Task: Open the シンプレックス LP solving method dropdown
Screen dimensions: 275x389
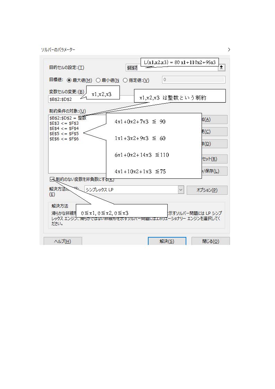Action: [x=180, y=190]
